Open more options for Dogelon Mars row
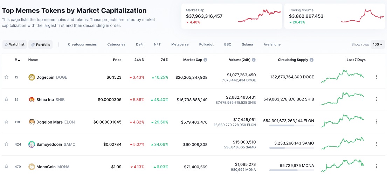 (x=376, y=121)
